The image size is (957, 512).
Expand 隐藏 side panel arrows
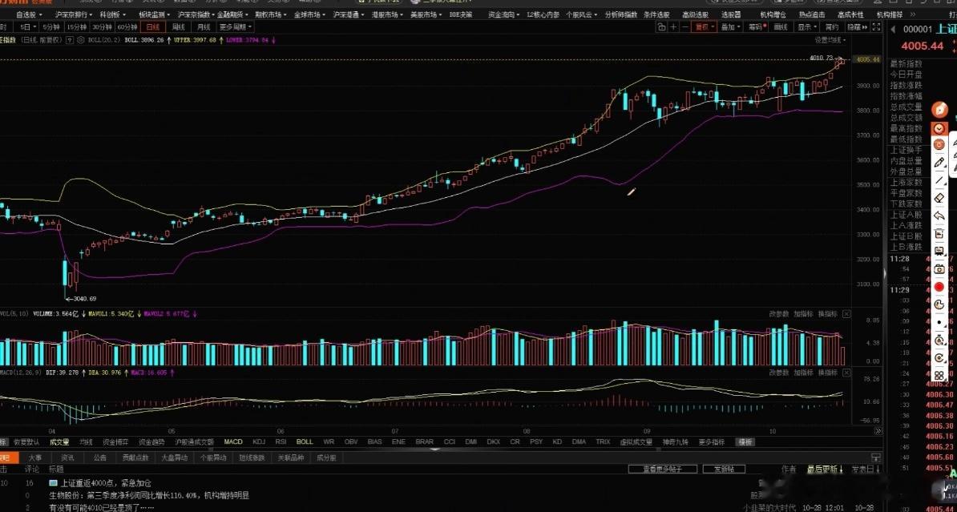[856, 27]
